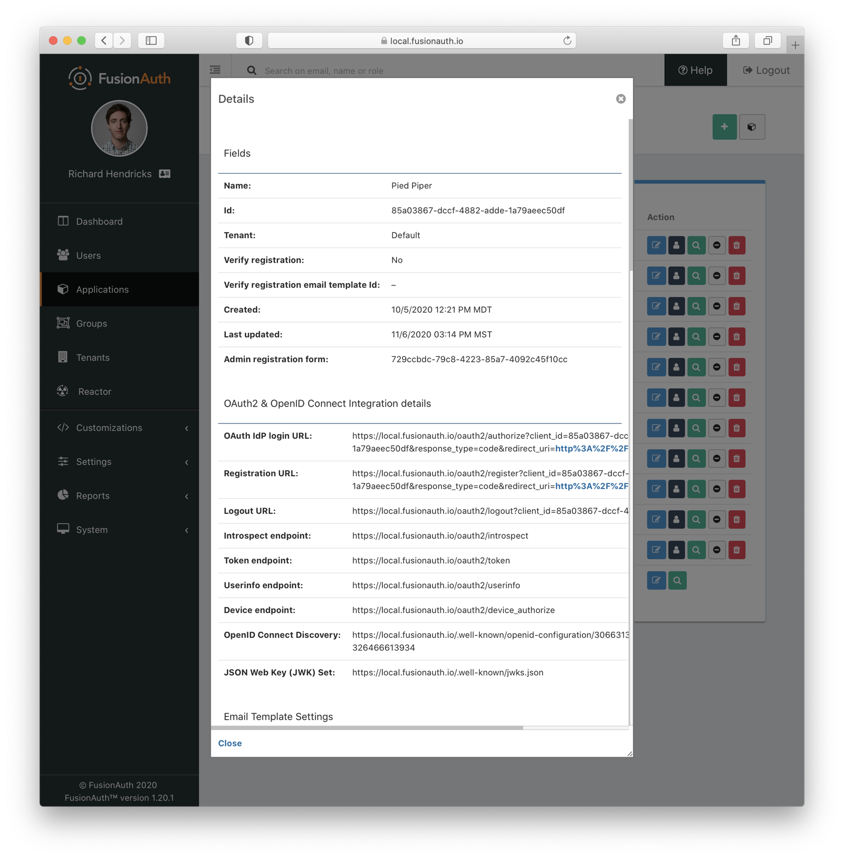The image size is (844, 859).
Task: Click the Userinfo endpoint URL text
Action: coord(436,585)
